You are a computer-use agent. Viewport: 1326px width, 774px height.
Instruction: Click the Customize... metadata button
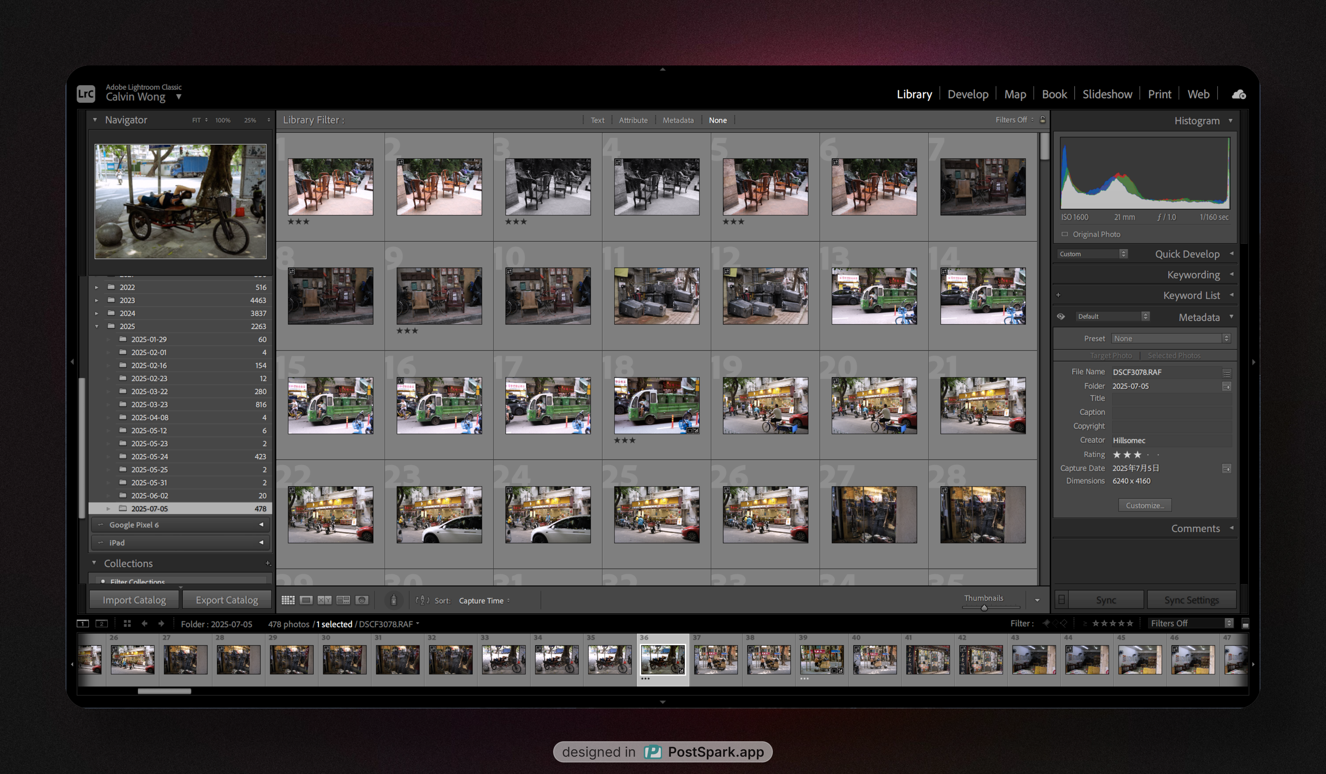click(1145, 505)
